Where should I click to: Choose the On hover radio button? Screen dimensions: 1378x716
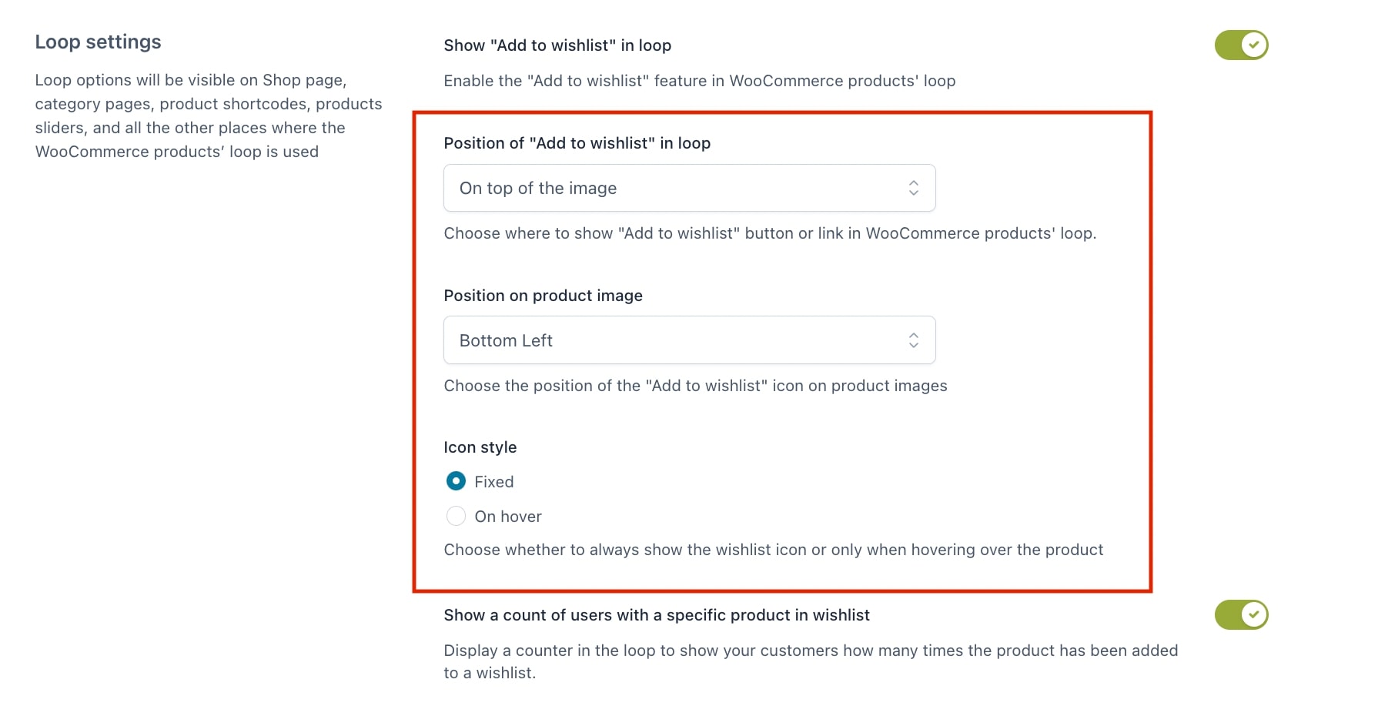coord(456,516)
